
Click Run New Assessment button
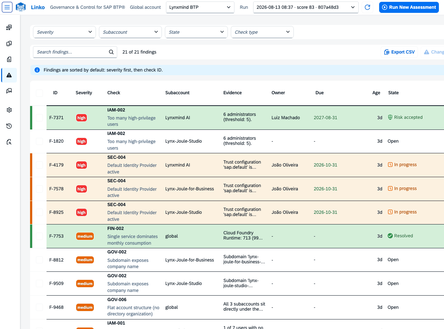point(409,7)
